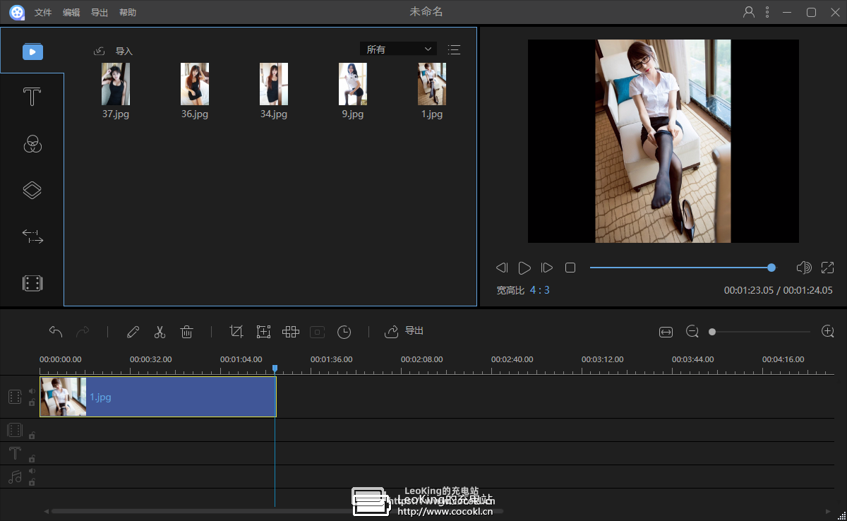This screenshot has width=847, height=521.
Task: Mute the music track
Action: click(x=32, y=471)
